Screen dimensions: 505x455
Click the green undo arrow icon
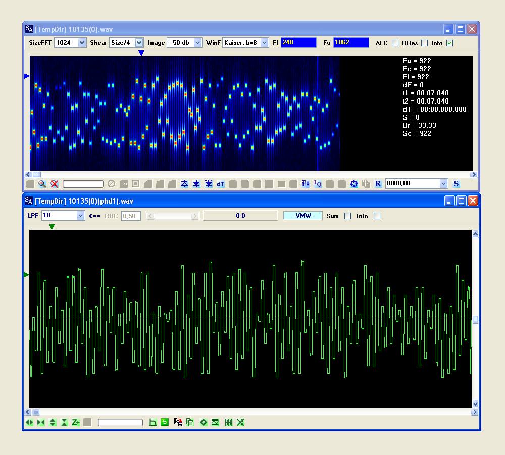165,422
